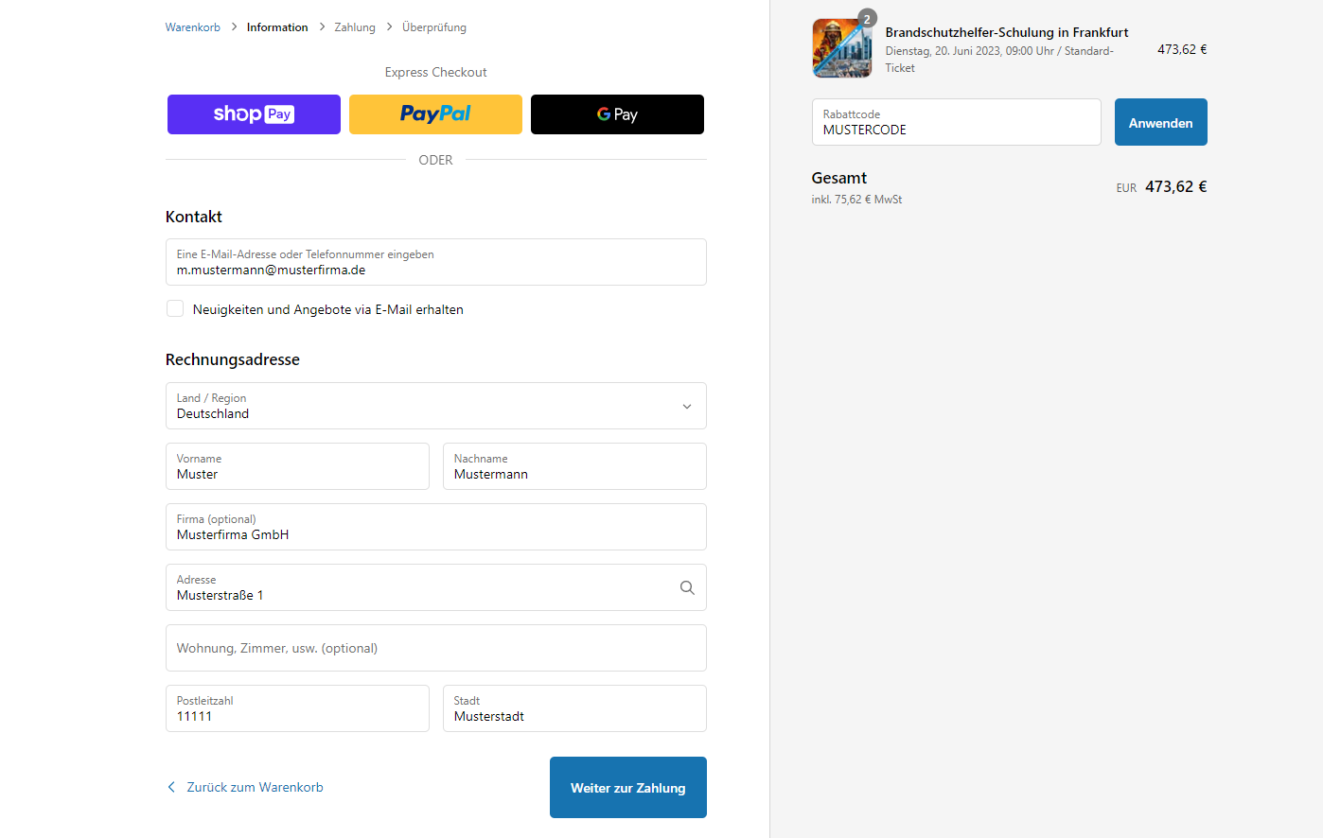Screen dimensions: 1323x838
Task: Go to the Warenkorb breadcrumb link
Action: 193,27
